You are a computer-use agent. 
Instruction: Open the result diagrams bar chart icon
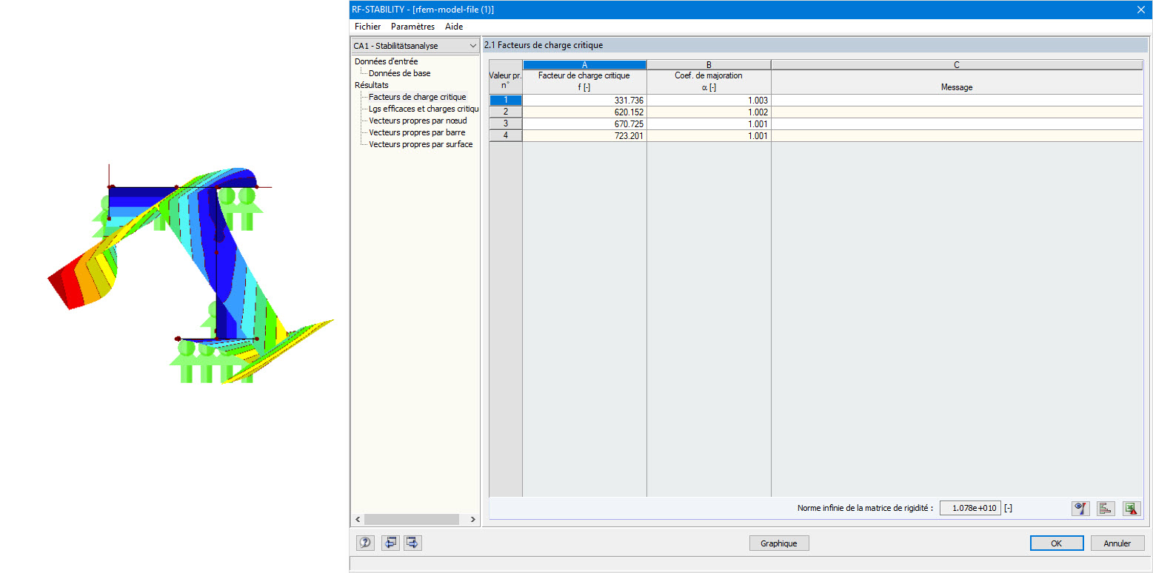click(1105, 508)
